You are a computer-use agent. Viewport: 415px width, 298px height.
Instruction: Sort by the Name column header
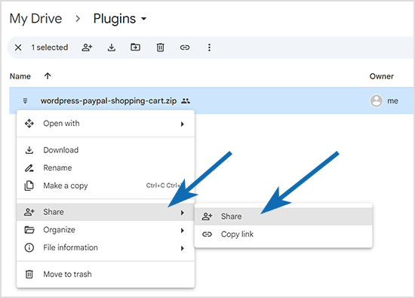click(20, 76)
